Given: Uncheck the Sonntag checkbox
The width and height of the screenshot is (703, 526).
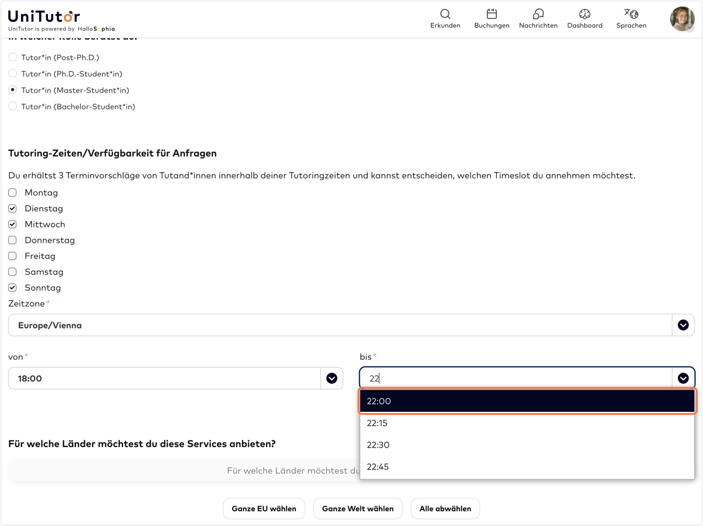Looking at the screenshot, I should click(x=12, y=287).
